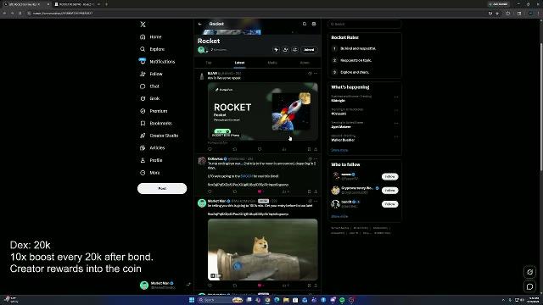Click the Grok floating button bottom right

tap(529, 272)
